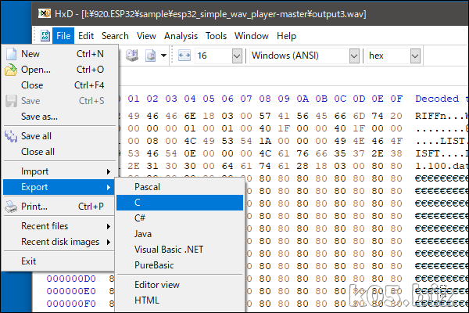469x313 pixels.
Task: Choose Save as... menu entry
Action: pos(59,117)
